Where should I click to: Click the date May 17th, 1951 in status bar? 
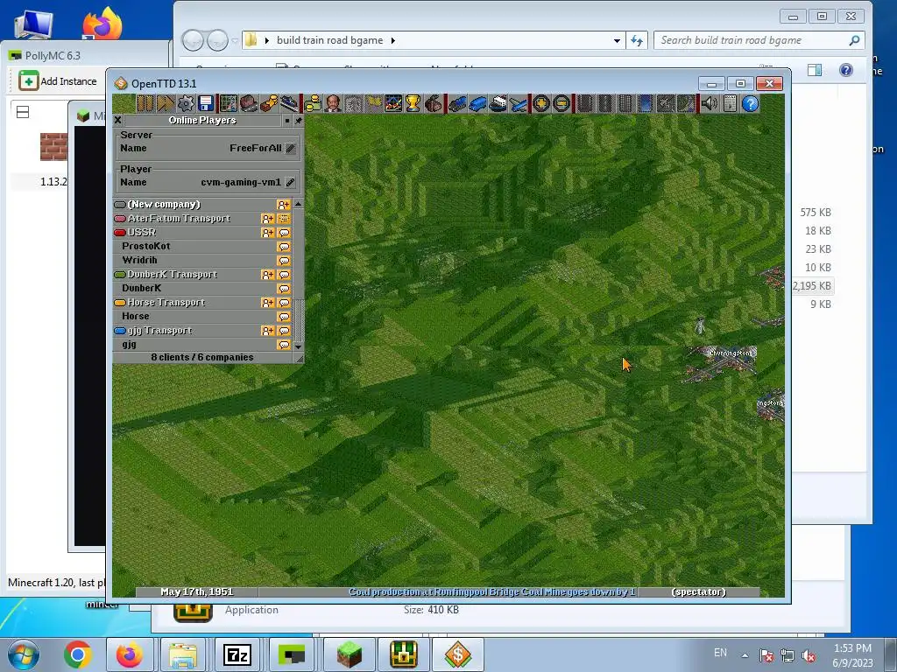click(197, 592)
